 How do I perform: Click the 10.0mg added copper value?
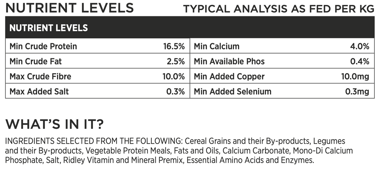point(355,77)
